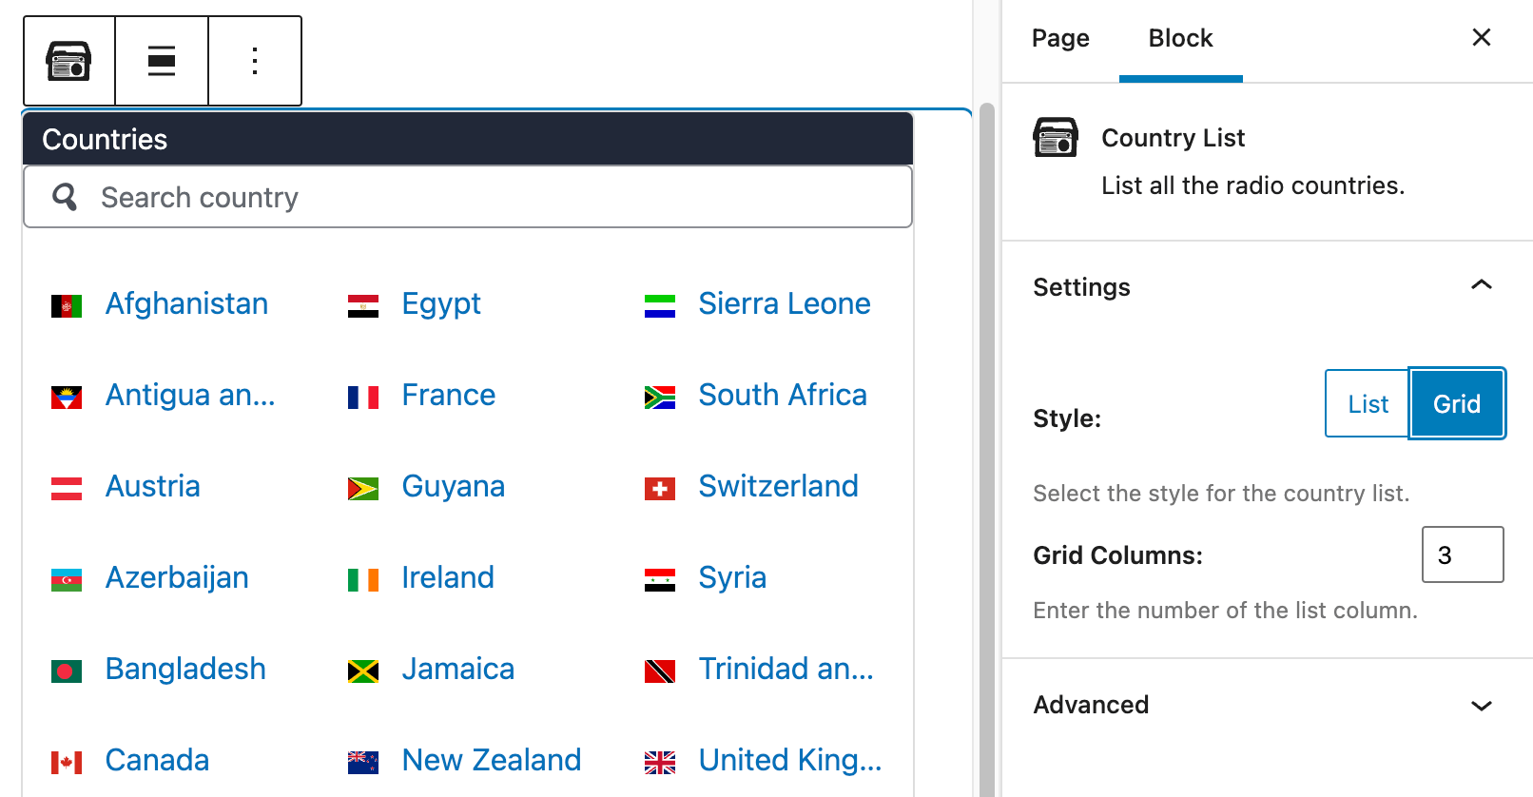Click the radio block type icon in toolbar
The width and height of the screenshot is (1533, 797).
[68, 61]
